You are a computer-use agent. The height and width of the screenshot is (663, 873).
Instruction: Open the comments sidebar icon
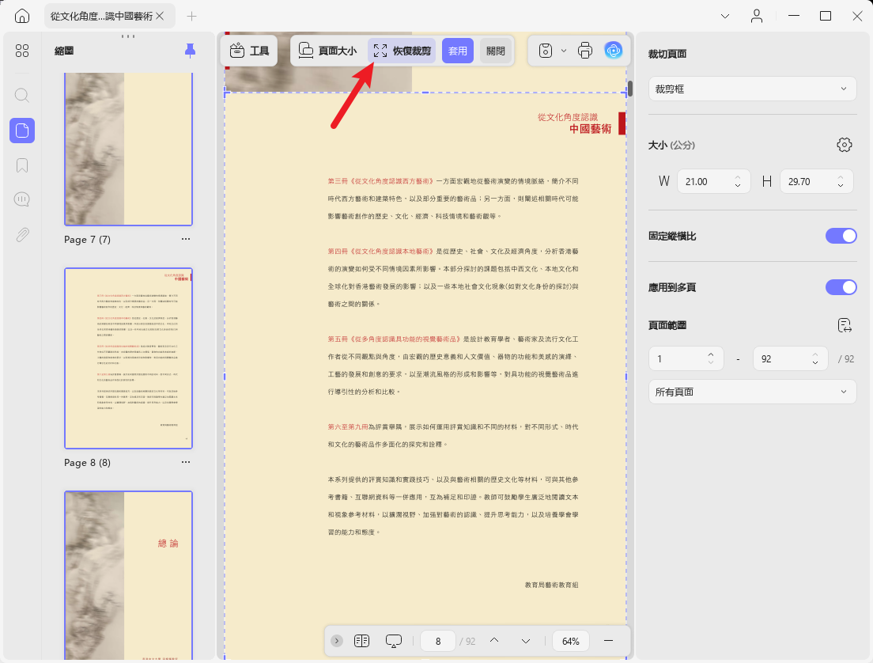click(x=22, y=199)
